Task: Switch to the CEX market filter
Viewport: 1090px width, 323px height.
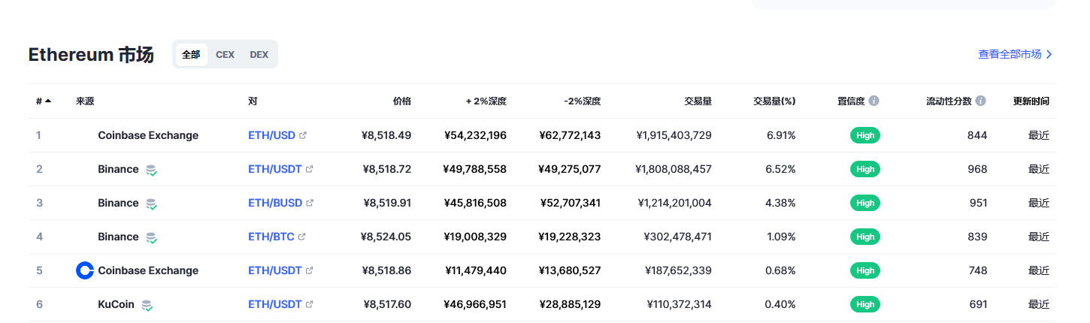Action: pyautogui.click(x=225, y=54)
